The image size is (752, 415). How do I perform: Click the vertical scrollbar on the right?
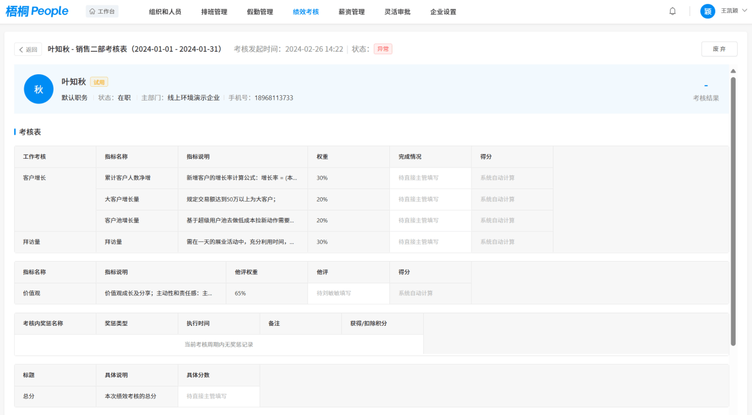coord(733,208)
